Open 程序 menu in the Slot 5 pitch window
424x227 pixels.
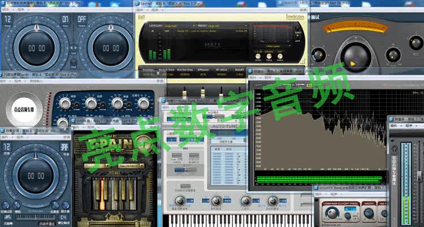click(21, 10)
